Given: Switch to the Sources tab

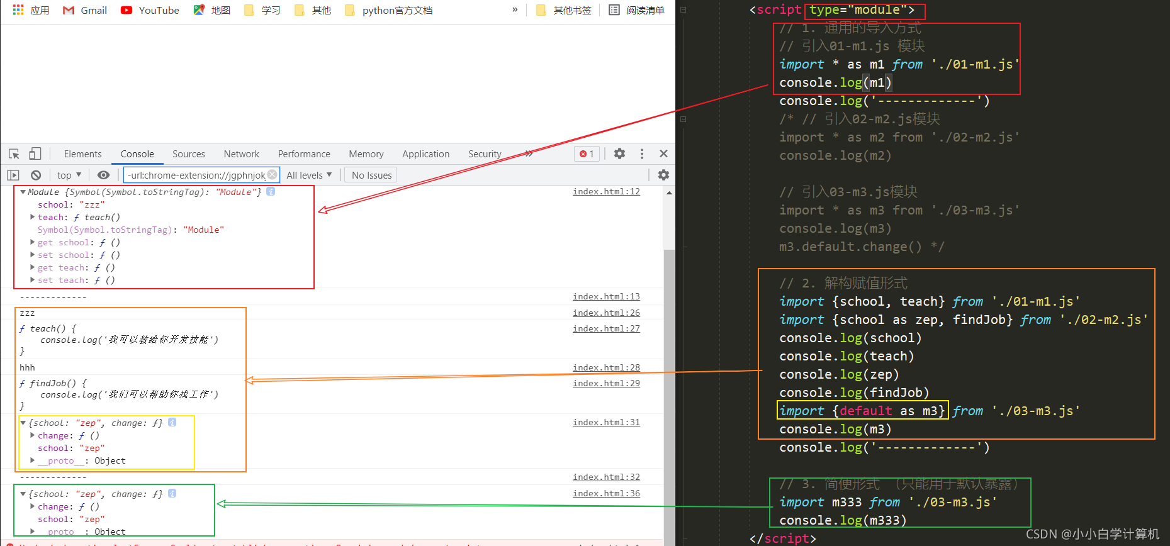Looking at the screenshot, I should 189,154.
